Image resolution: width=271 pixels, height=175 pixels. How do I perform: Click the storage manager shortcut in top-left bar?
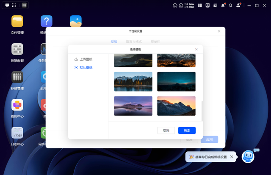(24, 5)
